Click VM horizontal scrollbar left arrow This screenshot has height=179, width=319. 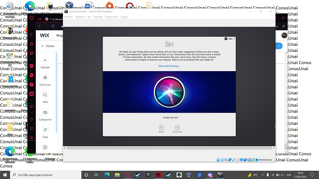click(x=65, y=148)
